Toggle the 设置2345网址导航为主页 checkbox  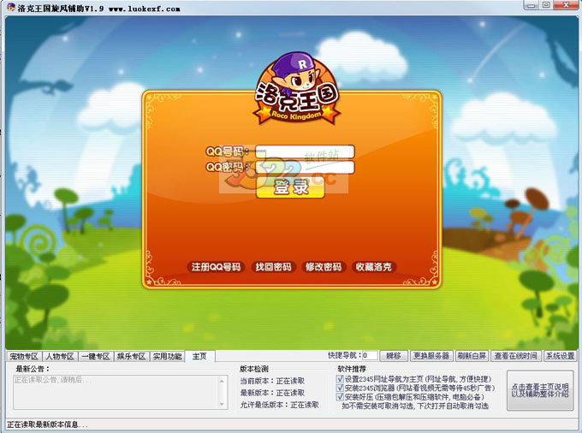340,378
